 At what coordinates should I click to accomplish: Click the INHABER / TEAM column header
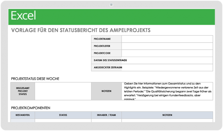click(x=106, y=115)
